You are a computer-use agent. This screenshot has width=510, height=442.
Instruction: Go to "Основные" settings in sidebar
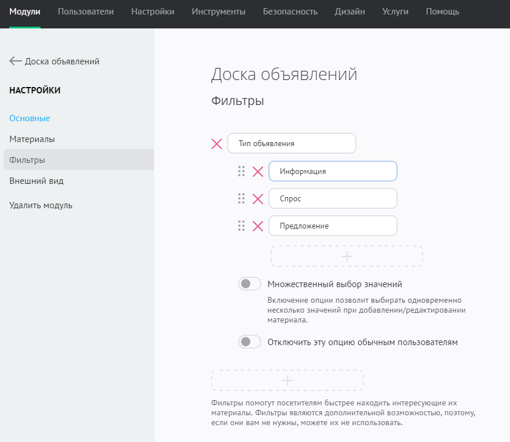coord(30,118)
